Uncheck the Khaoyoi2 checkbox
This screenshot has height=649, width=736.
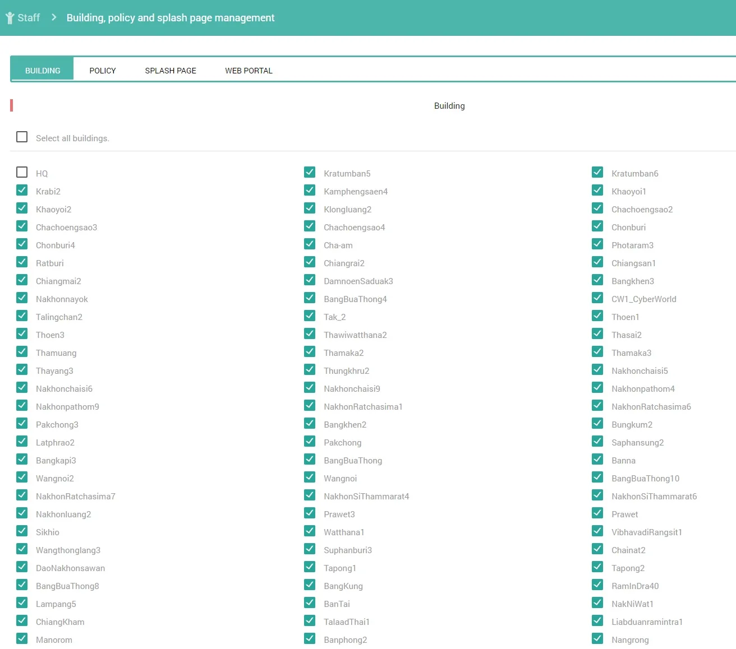tap(22, 208)
